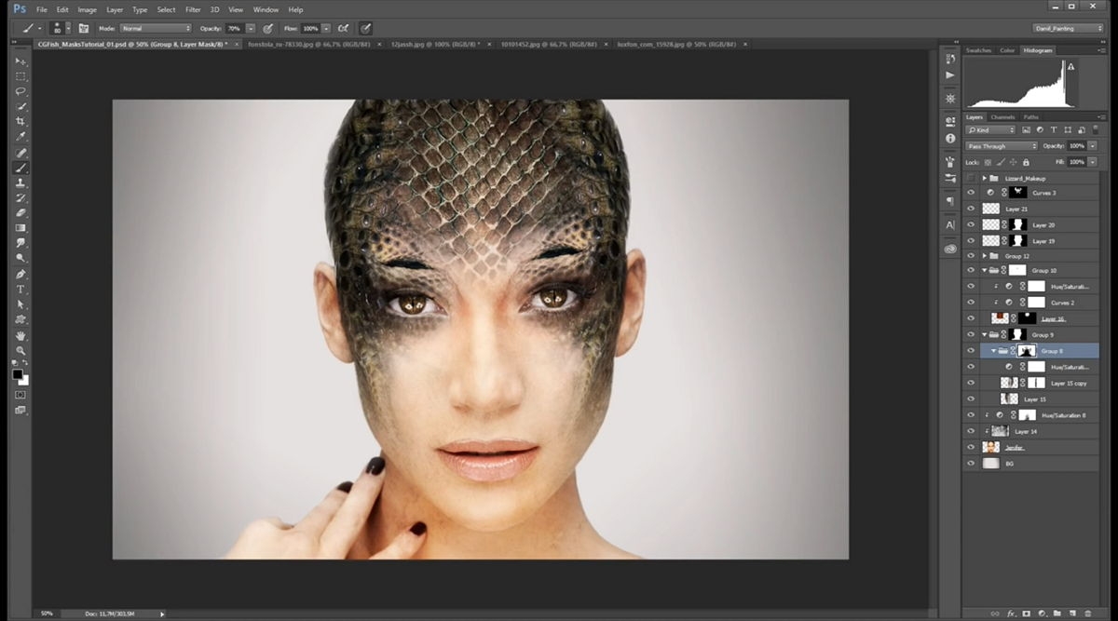Select the Eraser tool

click(x=20, y=213)
